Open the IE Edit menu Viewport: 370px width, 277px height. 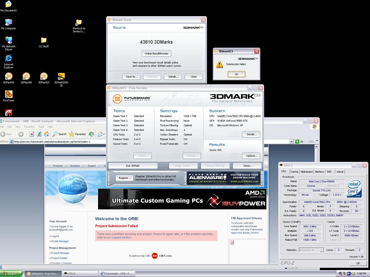coord(10,127)
